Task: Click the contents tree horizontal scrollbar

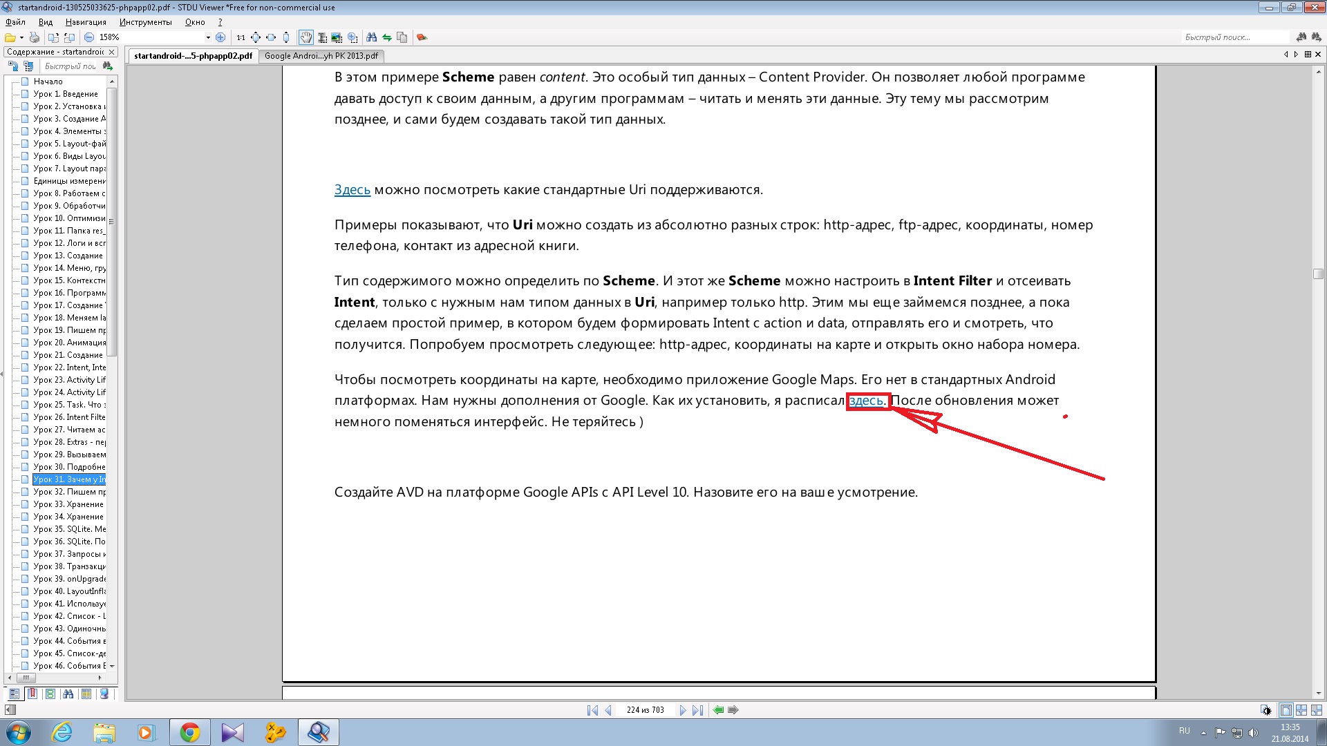Action: pos(53,678)
